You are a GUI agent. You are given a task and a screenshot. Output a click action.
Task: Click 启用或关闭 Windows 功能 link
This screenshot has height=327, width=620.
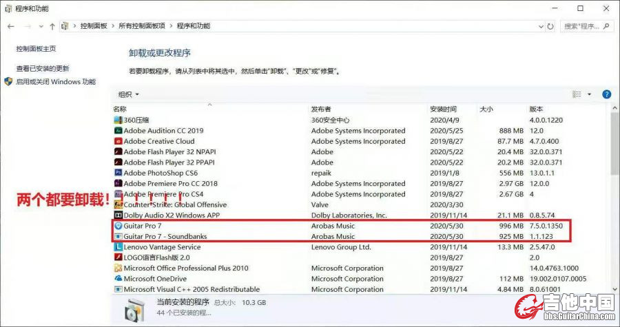(55, 81)
